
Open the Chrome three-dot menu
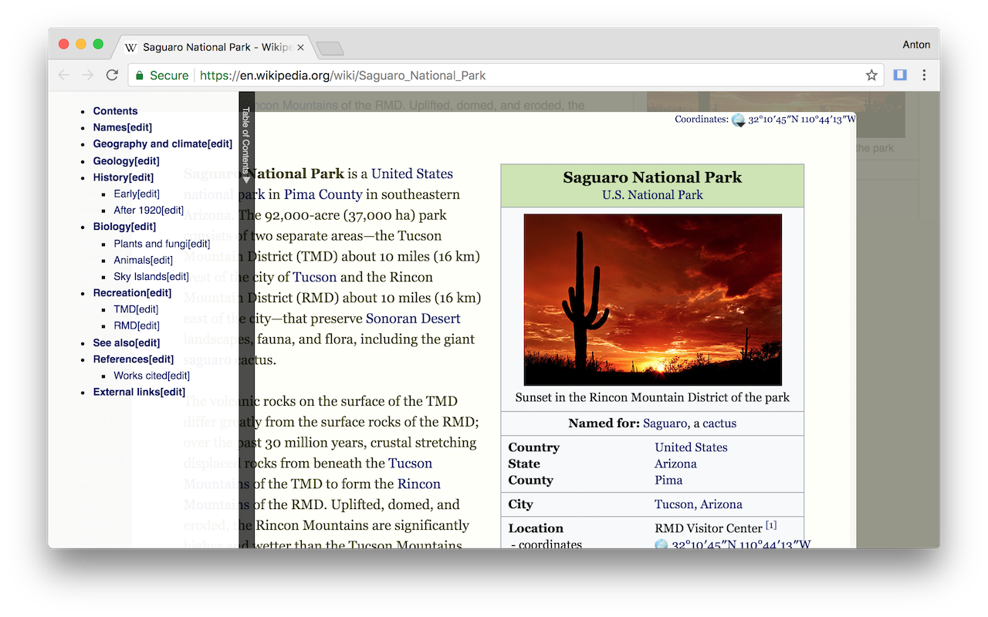[924, 74]
